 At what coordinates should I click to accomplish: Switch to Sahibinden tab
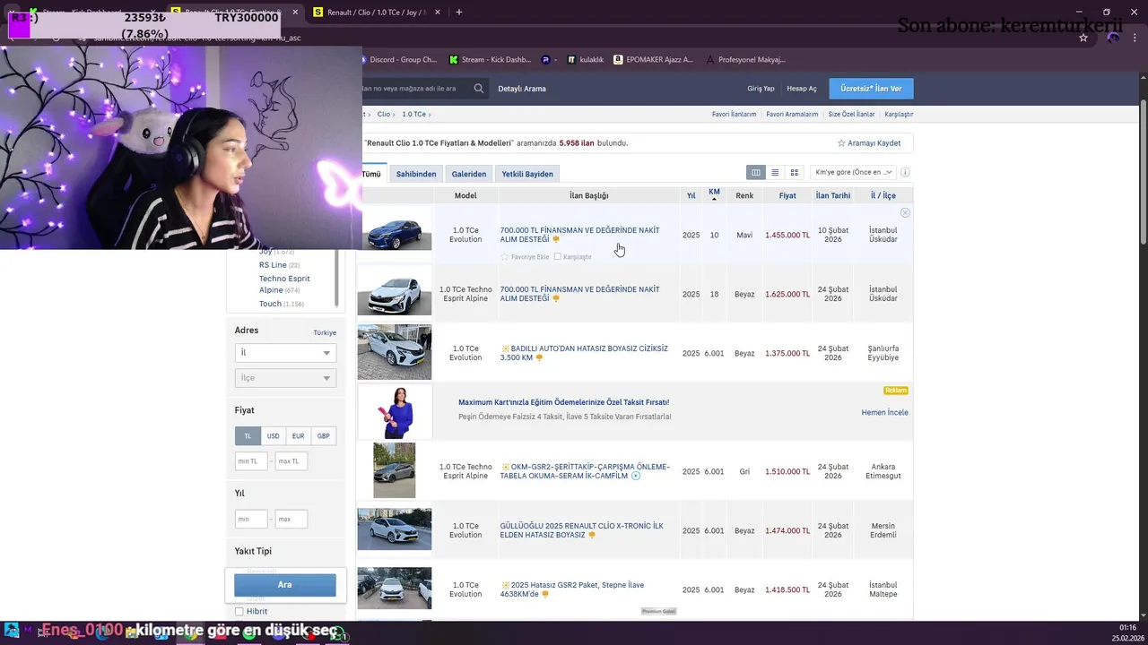[416, 174]
